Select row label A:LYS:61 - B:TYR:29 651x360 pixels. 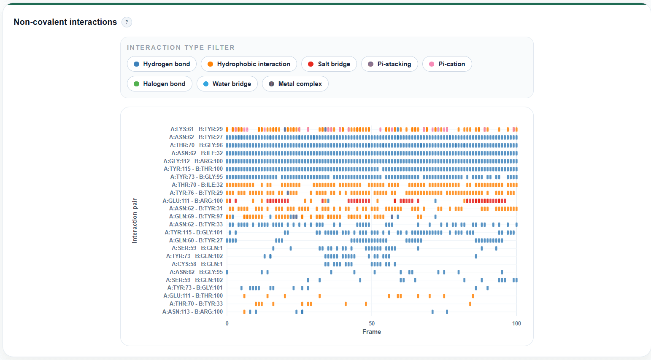coord(197,129)
